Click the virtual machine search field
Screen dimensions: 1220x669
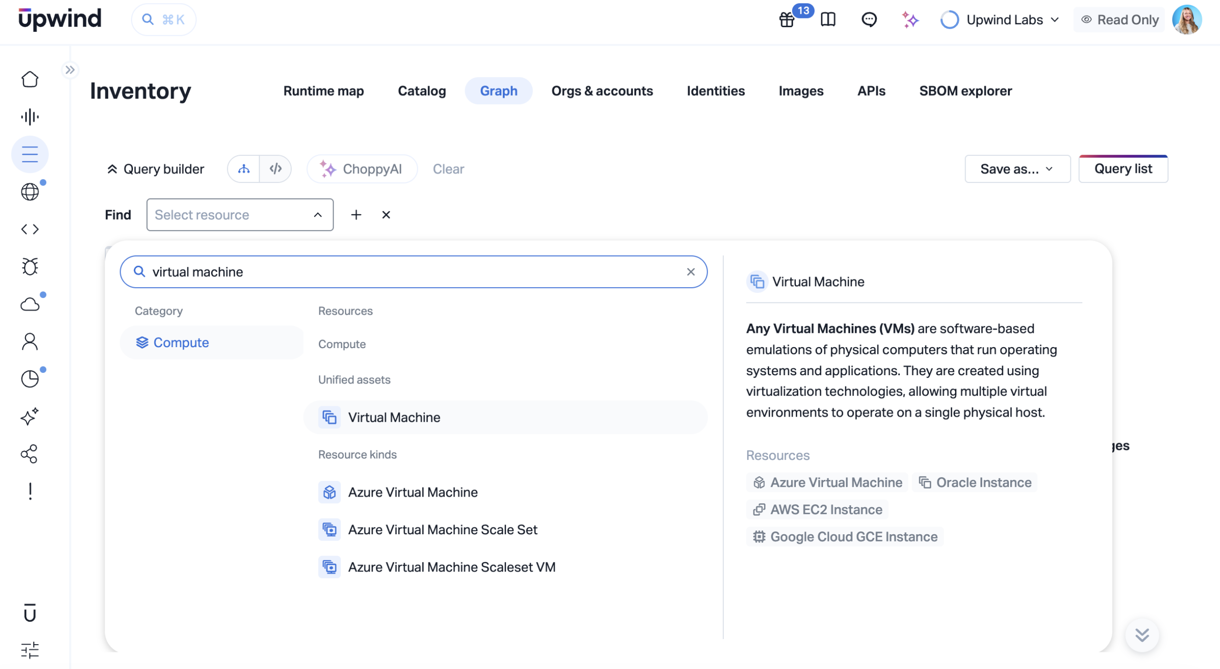pyautogui.click(x=413, y=271)
